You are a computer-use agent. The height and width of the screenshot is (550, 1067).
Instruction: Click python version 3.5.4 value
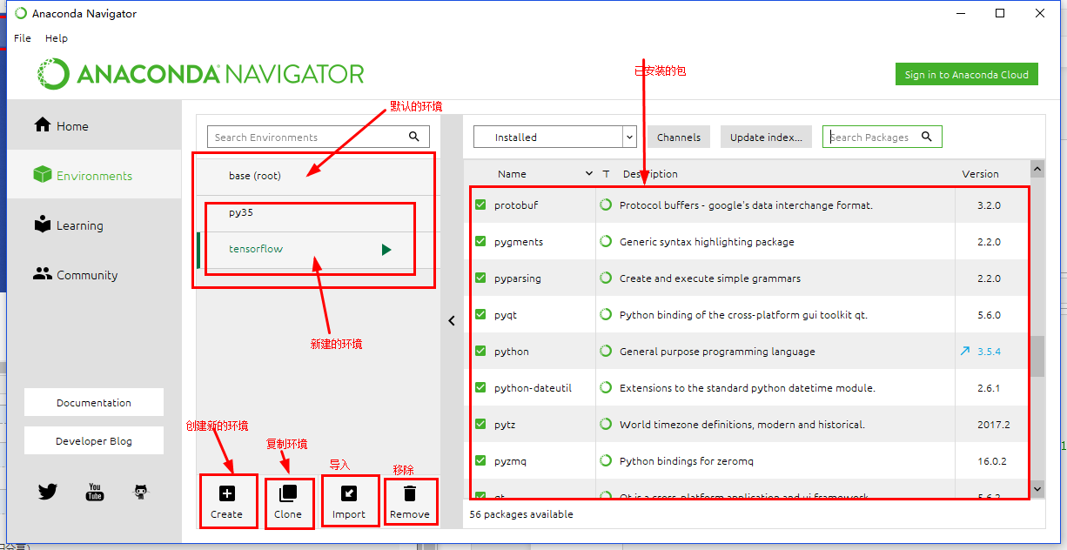(x=989, y=352)
